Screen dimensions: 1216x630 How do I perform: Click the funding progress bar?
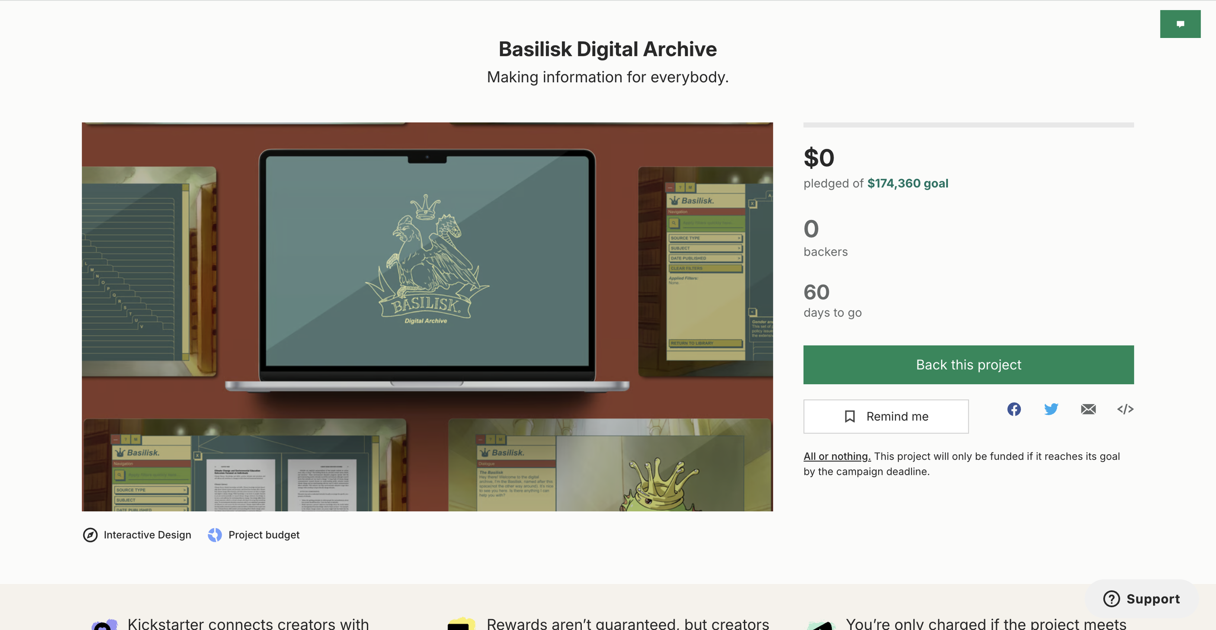pos(968,125)
